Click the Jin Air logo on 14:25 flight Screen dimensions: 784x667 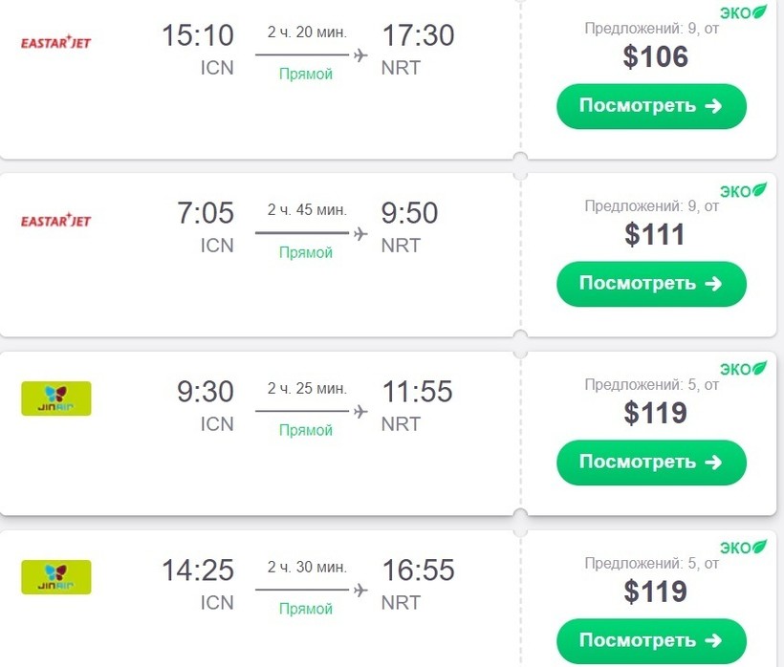56,577
